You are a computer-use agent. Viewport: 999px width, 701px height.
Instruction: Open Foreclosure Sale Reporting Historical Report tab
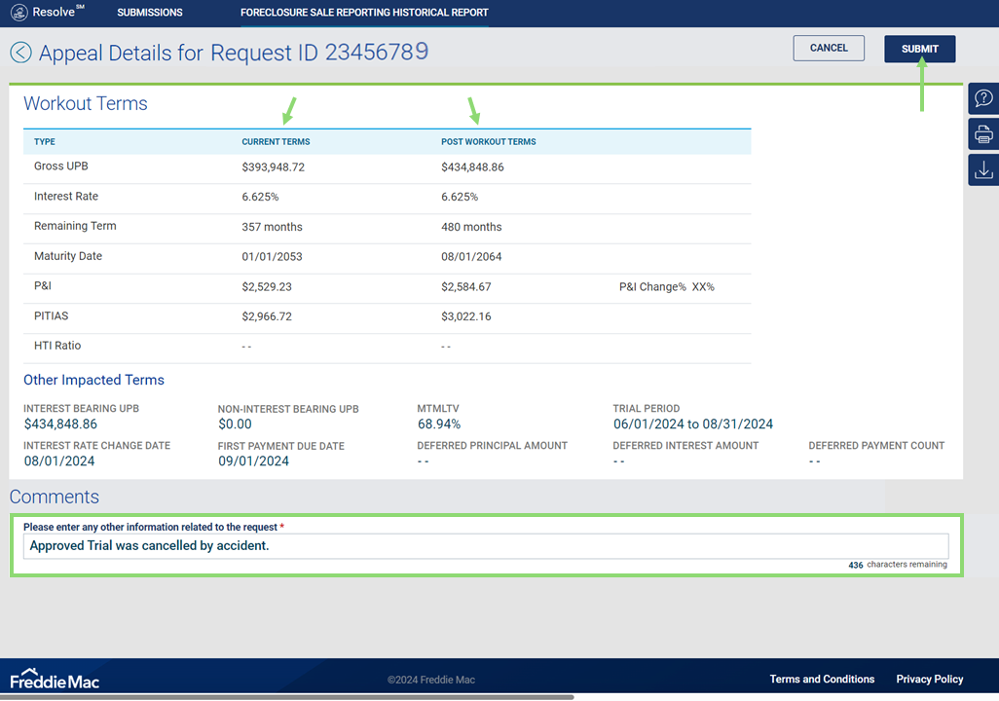(364, 12)
